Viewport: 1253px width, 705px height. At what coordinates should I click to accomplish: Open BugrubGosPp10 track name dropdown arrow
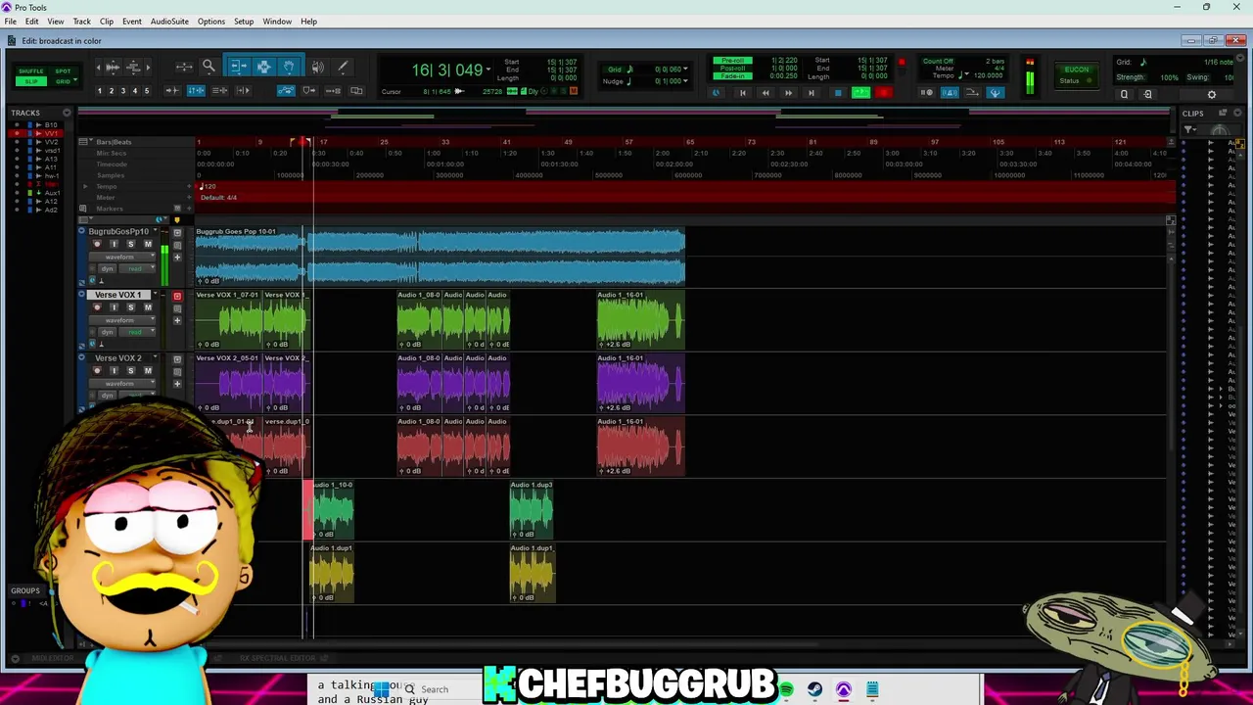tap(155, 232)
